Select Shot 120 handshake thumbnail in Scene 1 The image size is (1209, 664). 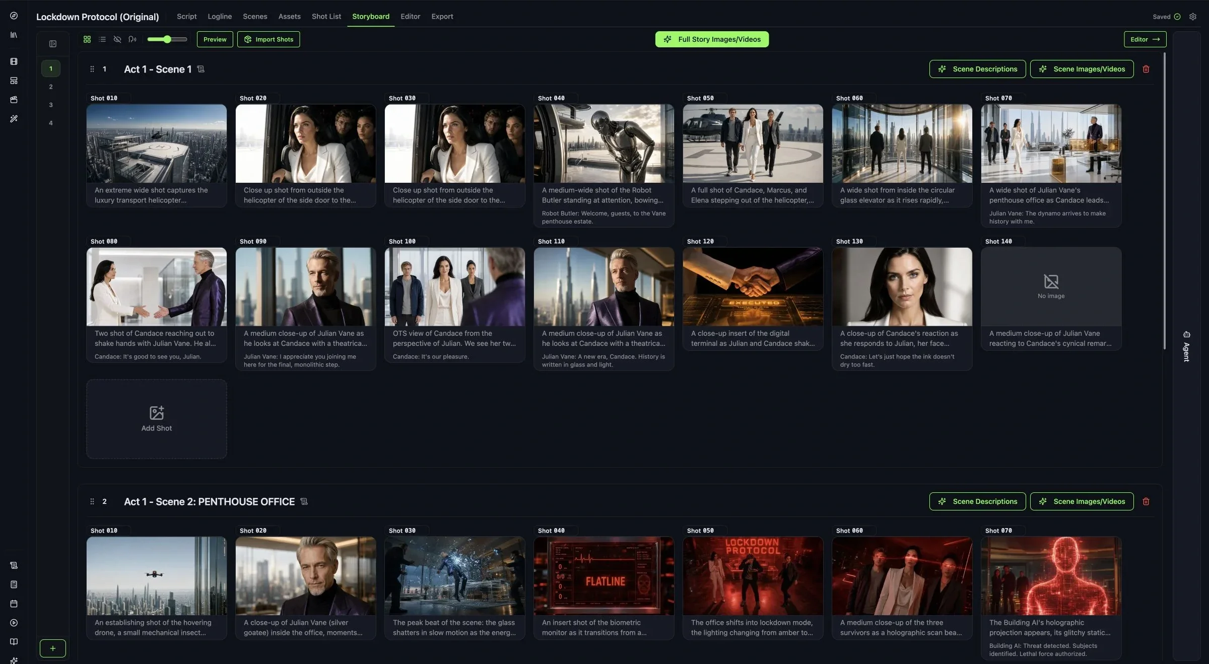(753, 286)
